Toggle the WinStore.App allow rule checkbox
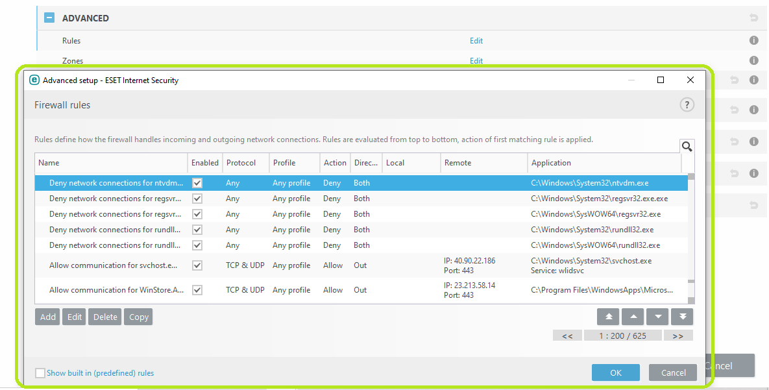This screenshot has width=769, height=390. (x=197, y=290)
